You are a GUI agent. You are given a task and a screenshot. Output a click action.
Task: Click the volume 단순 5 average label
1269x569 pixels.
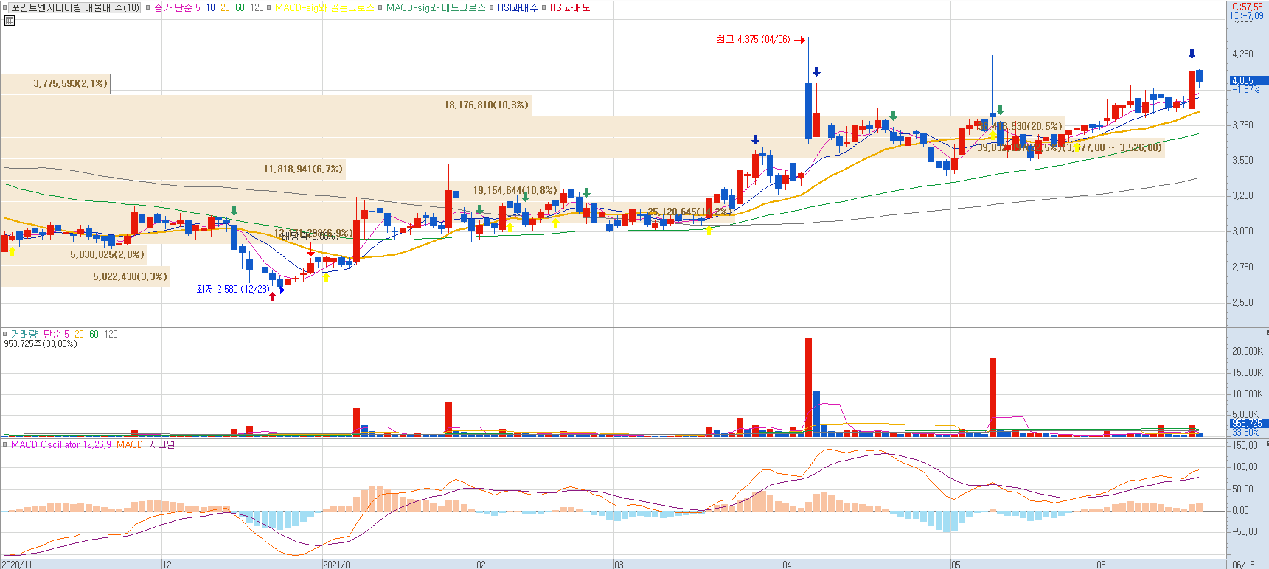[56, 335]
